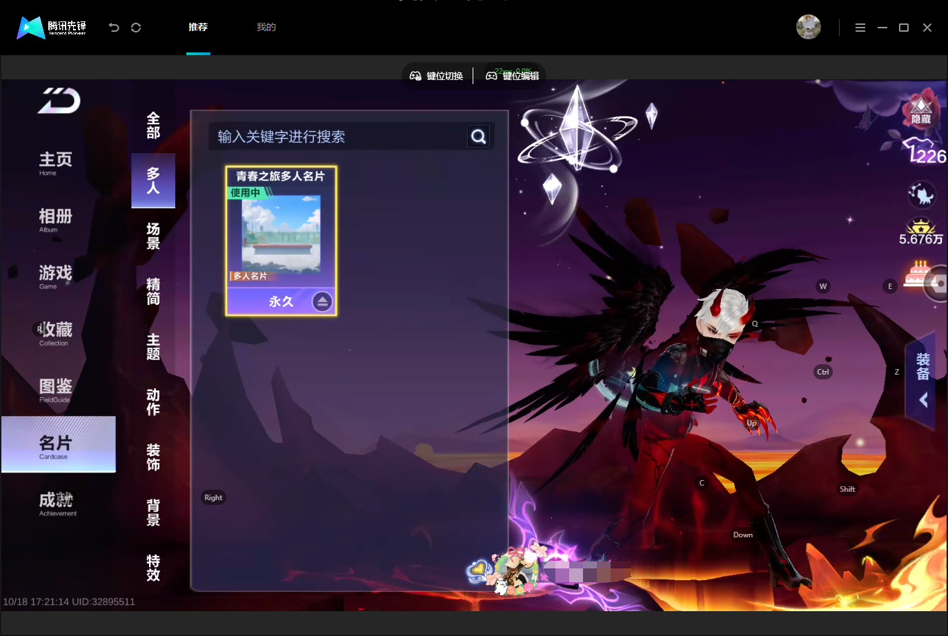The height and width of the screenshot is (636, 948).
Task: Open 键位切换 key mapping switch
Action: [437, 76]
